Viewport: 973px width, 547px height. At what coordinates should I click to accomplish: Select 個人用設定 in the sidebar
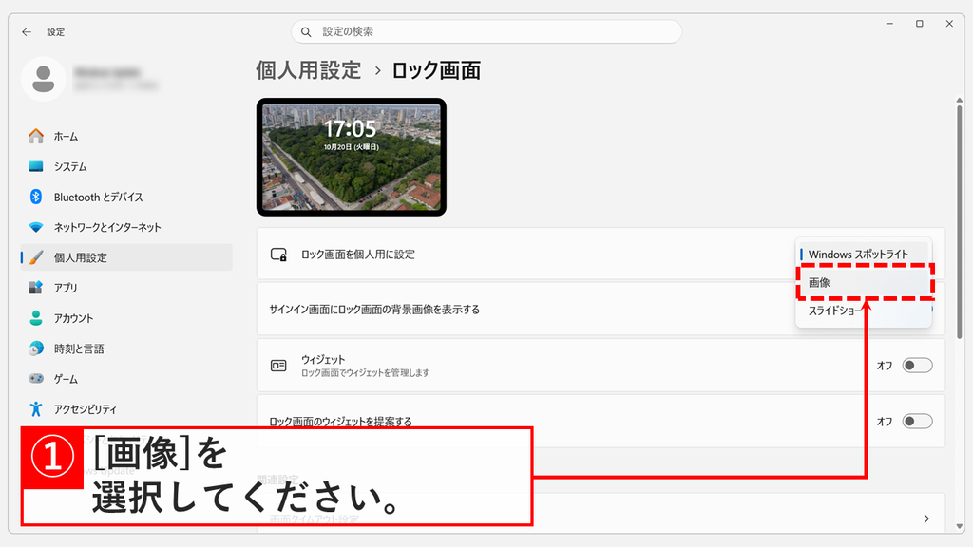point(126,257)
